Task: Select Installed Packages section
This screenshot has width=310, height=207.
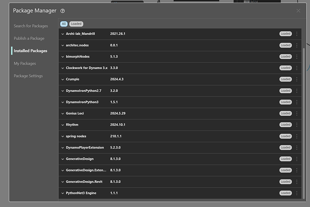Action: [31, 51]
